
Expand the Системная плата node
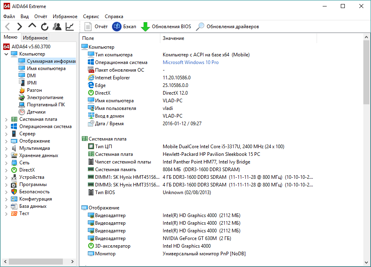point(6,120)
